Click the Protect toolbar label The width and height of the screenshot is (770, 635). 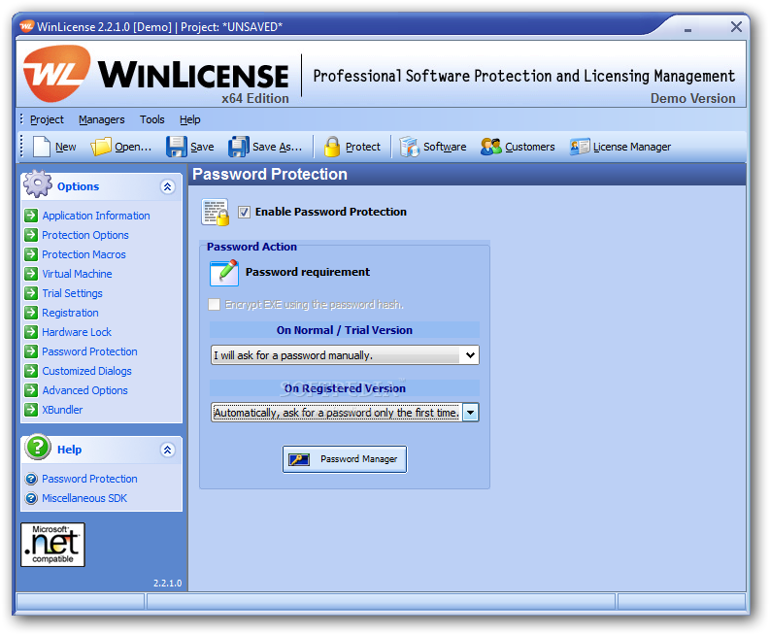(x=362, y=147)
